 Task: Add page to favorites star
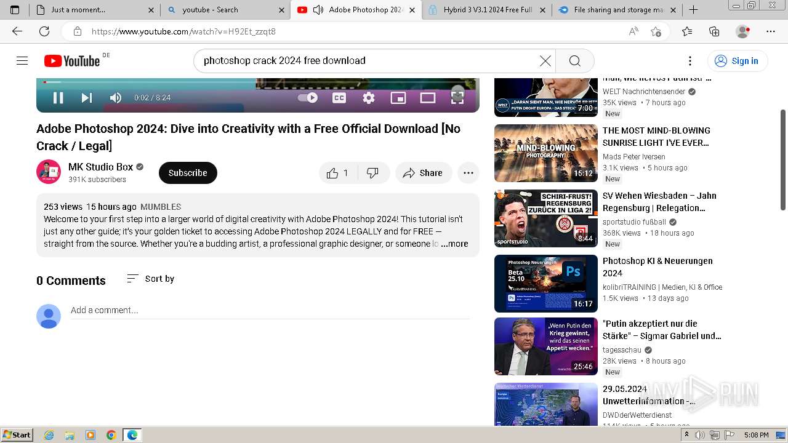[x=656, y=31]
